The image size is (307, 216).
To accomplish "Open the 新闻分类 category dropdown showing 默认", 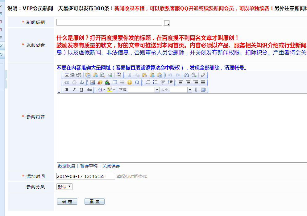I will pos(64,187).
